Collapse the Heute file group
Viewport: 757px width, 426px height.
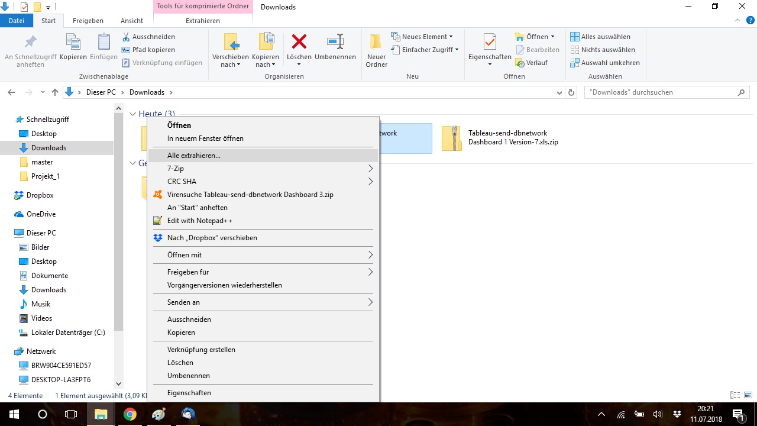pos(133,114)
